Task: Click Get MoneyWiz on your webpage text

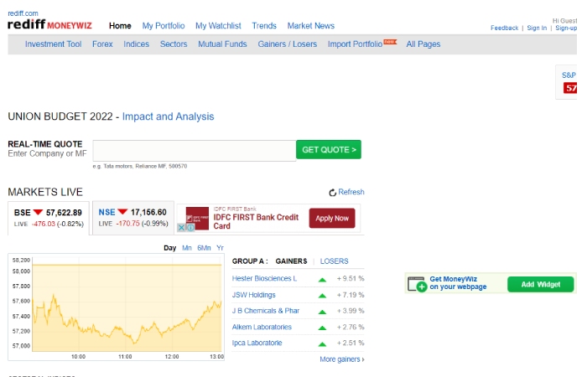Action: tap(458, 283)
